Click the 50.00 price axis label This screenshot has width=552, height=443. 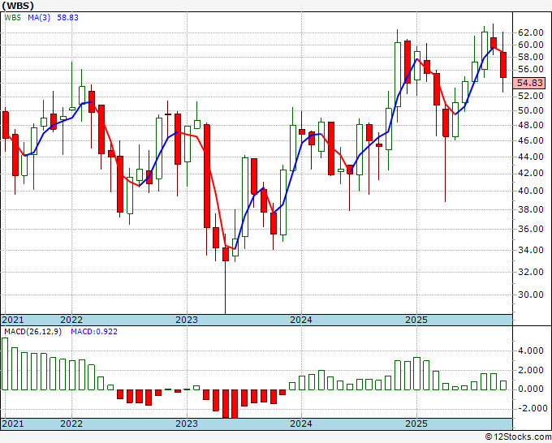pyautogui.click(x=531, y=110)
